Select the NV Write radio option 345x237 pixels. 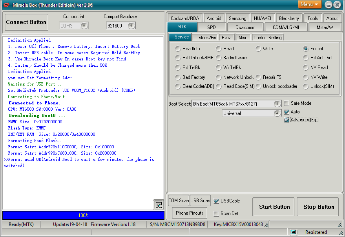pos(315,77)
